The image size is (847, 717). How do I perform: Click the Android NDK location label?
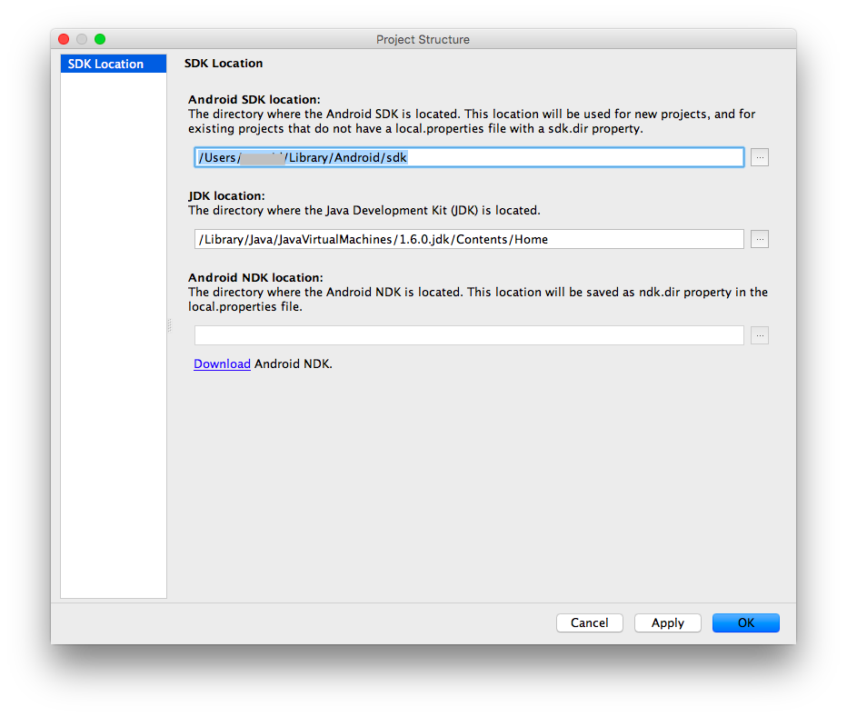pyautogui.click(x=255, y=277)
